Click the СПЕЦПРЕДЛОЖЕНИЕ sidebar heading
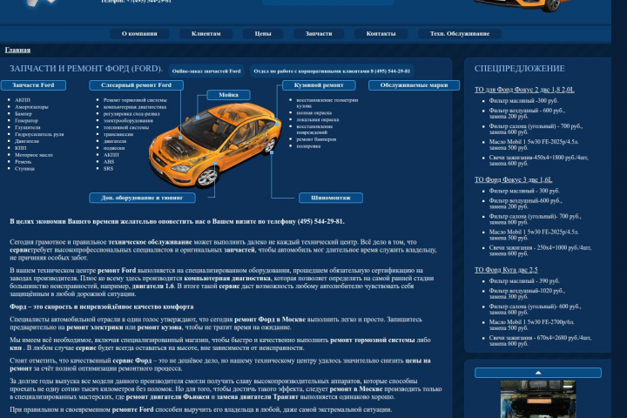Image resolution: width=627 pixels, height=418 pixels. pos(519,69)
